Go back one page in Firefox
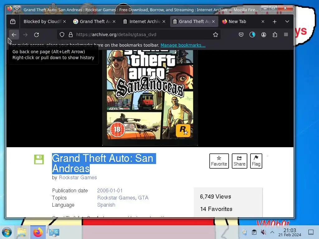The width and height of the screenshot is (319, 239). pyautogui.click(x=14, y=35)
